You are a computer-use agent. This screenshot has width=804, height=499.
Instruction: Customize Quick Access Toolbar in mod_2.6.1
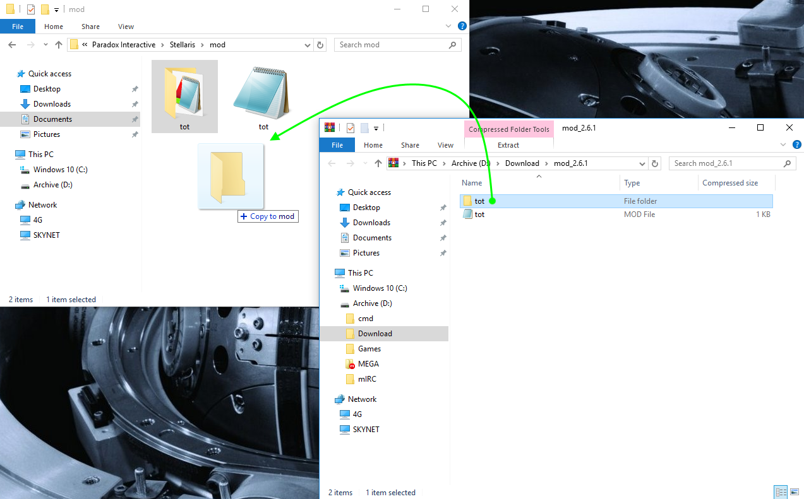coord(376,128)
